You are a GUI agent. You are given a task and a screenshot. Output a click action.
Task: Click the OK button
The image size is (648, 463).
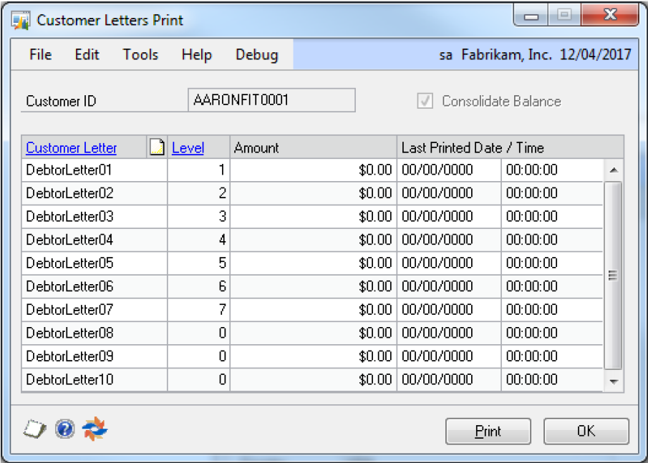tap(586, 432)
